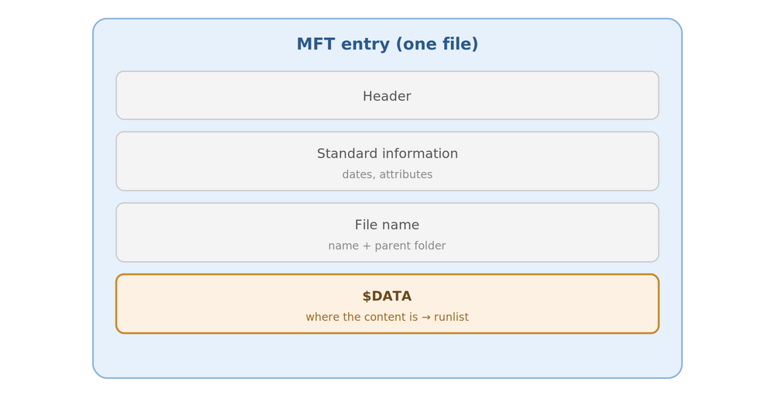The height and width of the screenshot is (399, 775).
Task: Click the bold "$DATA" heading
Action: click(387, 296)
